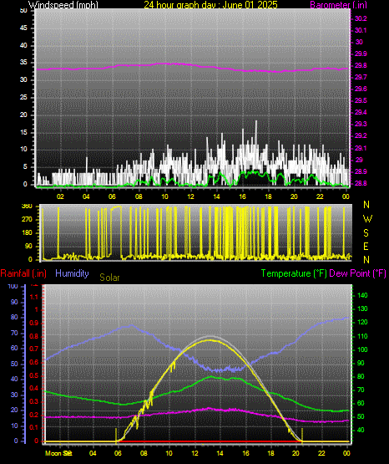389x464 pixels.
Task: Click the 29.8 barometer scale value
Action: (x=361, y=65)
